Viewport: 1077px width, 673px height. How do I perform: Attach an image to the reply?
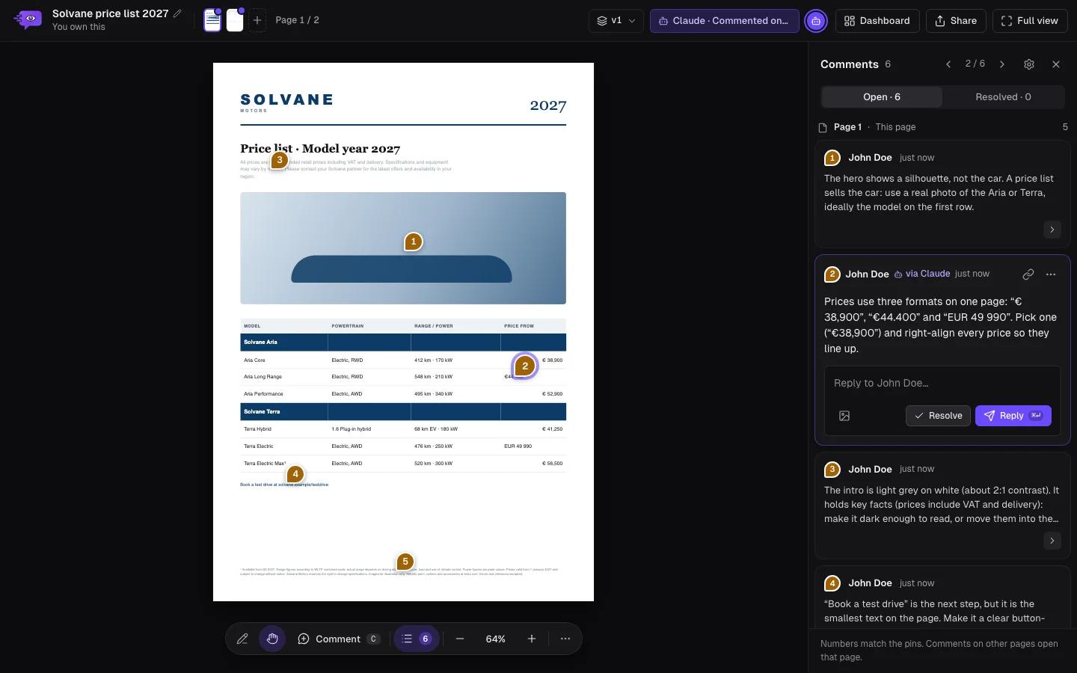[844, 416]
